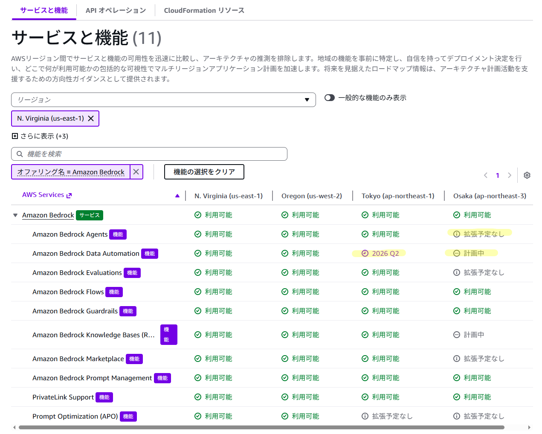Open table preferences gear icon
Image resolution: width=542 pixels, height=434 pixels.
pos(527,175)
